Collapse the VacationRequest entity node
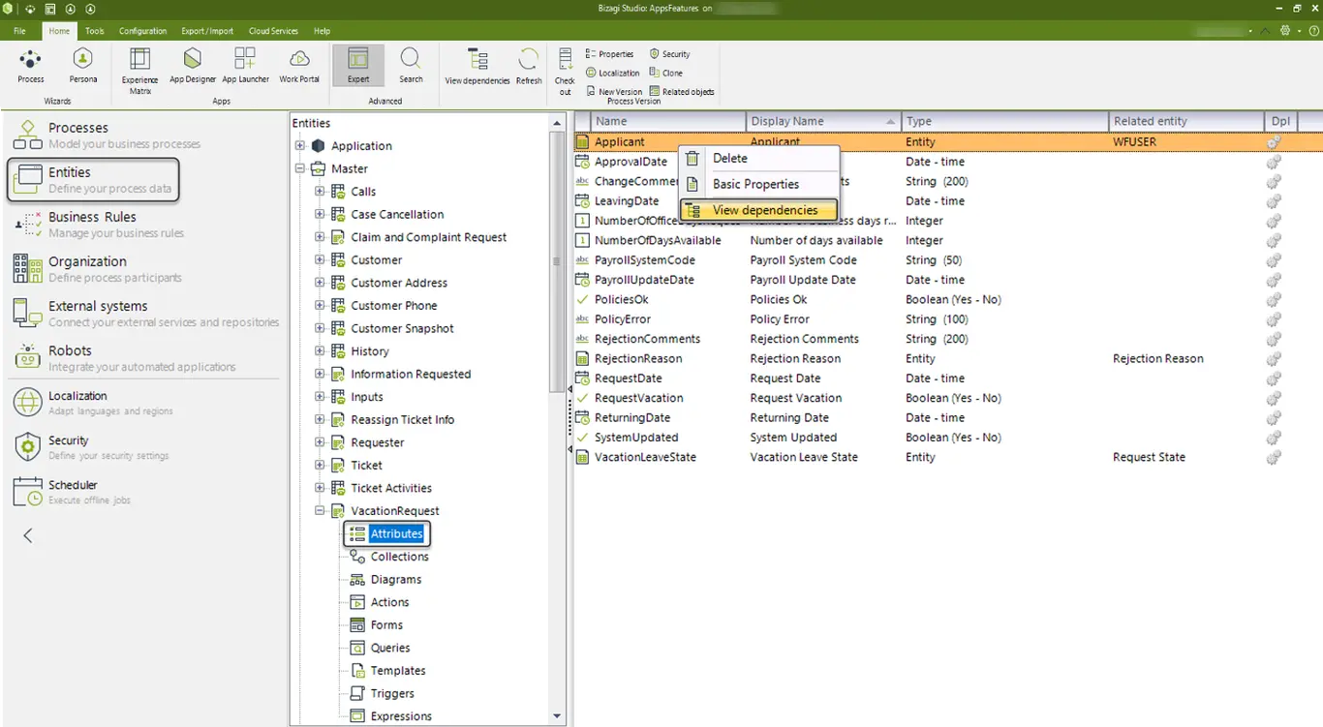 click(320, 511)
